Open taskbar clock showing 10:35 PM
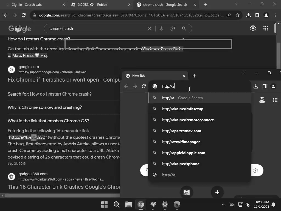 pyautogui.click(x=262, y=204)
